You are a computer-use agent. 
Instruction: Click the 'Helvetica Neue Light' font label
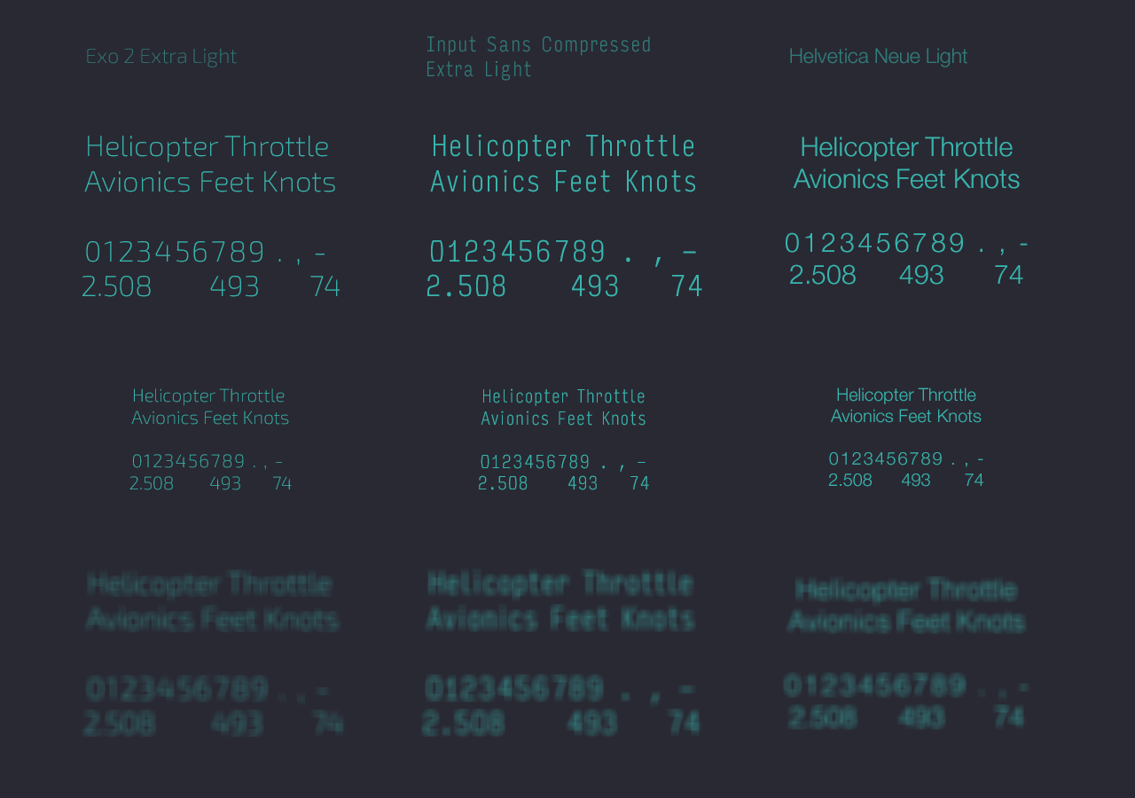(878, 56)
